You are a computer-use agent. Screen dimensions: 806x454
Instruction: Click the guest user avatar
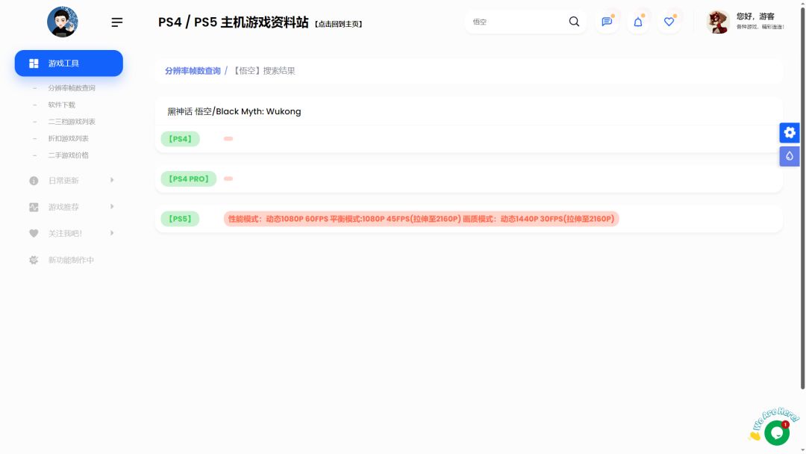(x=718, y=22)
